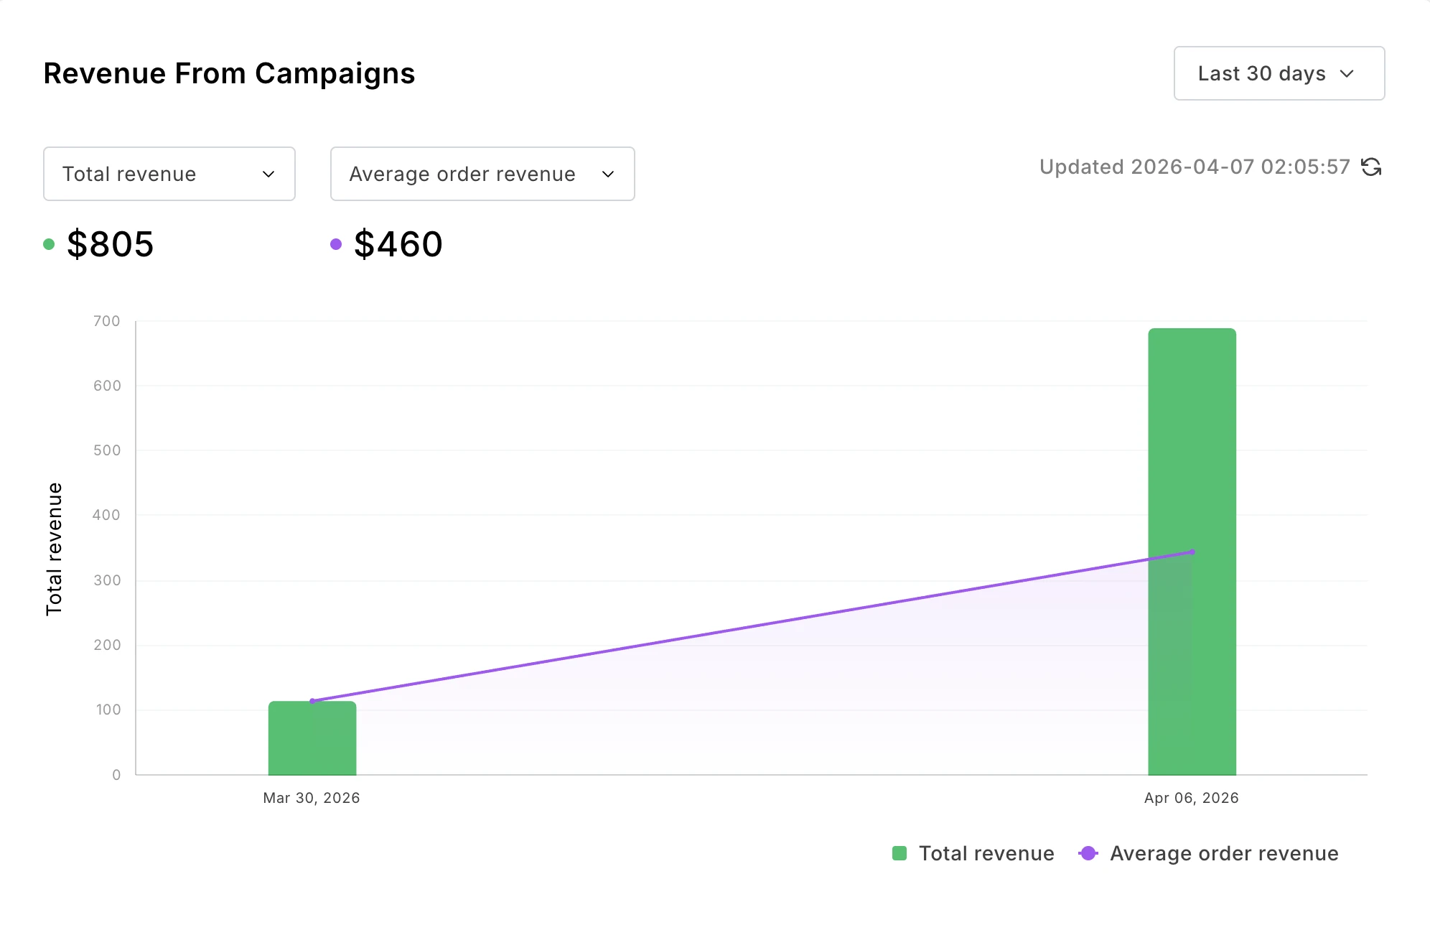Image resolution: width=1430 pixels, height=925 pixels.
Task: Click the Apr 06, 2026 axis label
Action: [1191, 797]
